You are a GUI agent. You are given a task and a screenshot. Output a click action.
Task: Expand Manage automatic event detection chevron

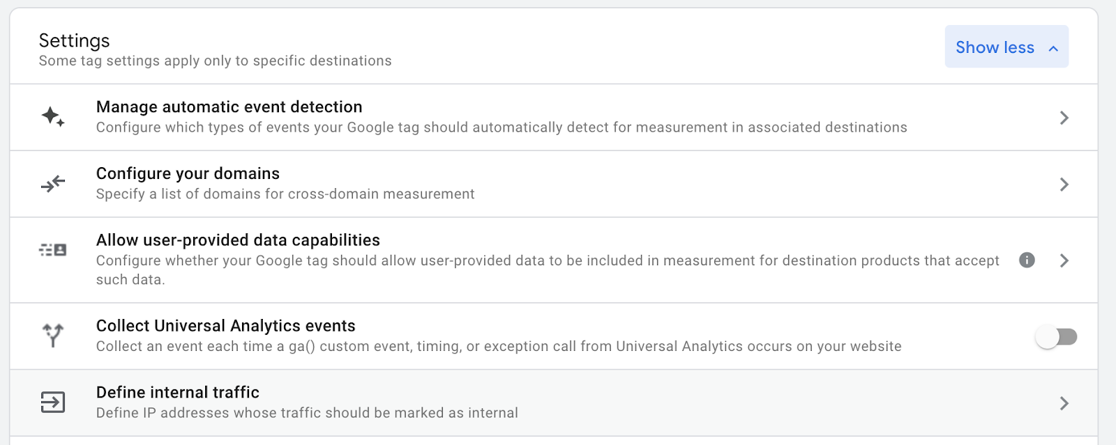pos(1064,118)
